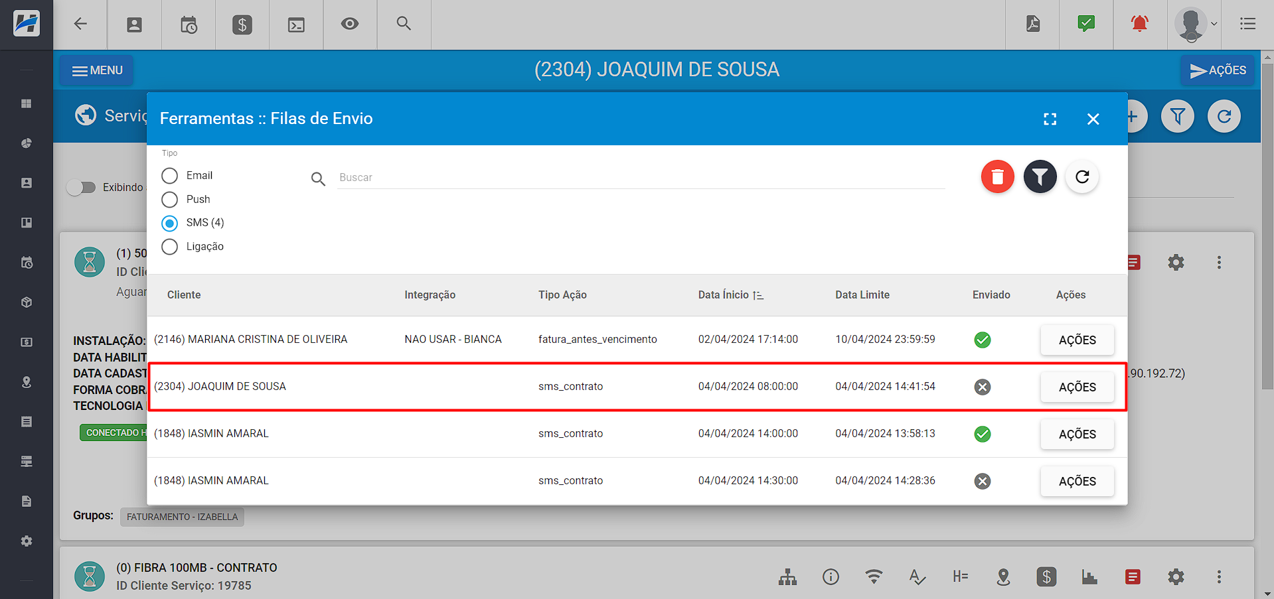
Task: Open pie chart icon in left sidebar
Action: [x=27, y=143]
